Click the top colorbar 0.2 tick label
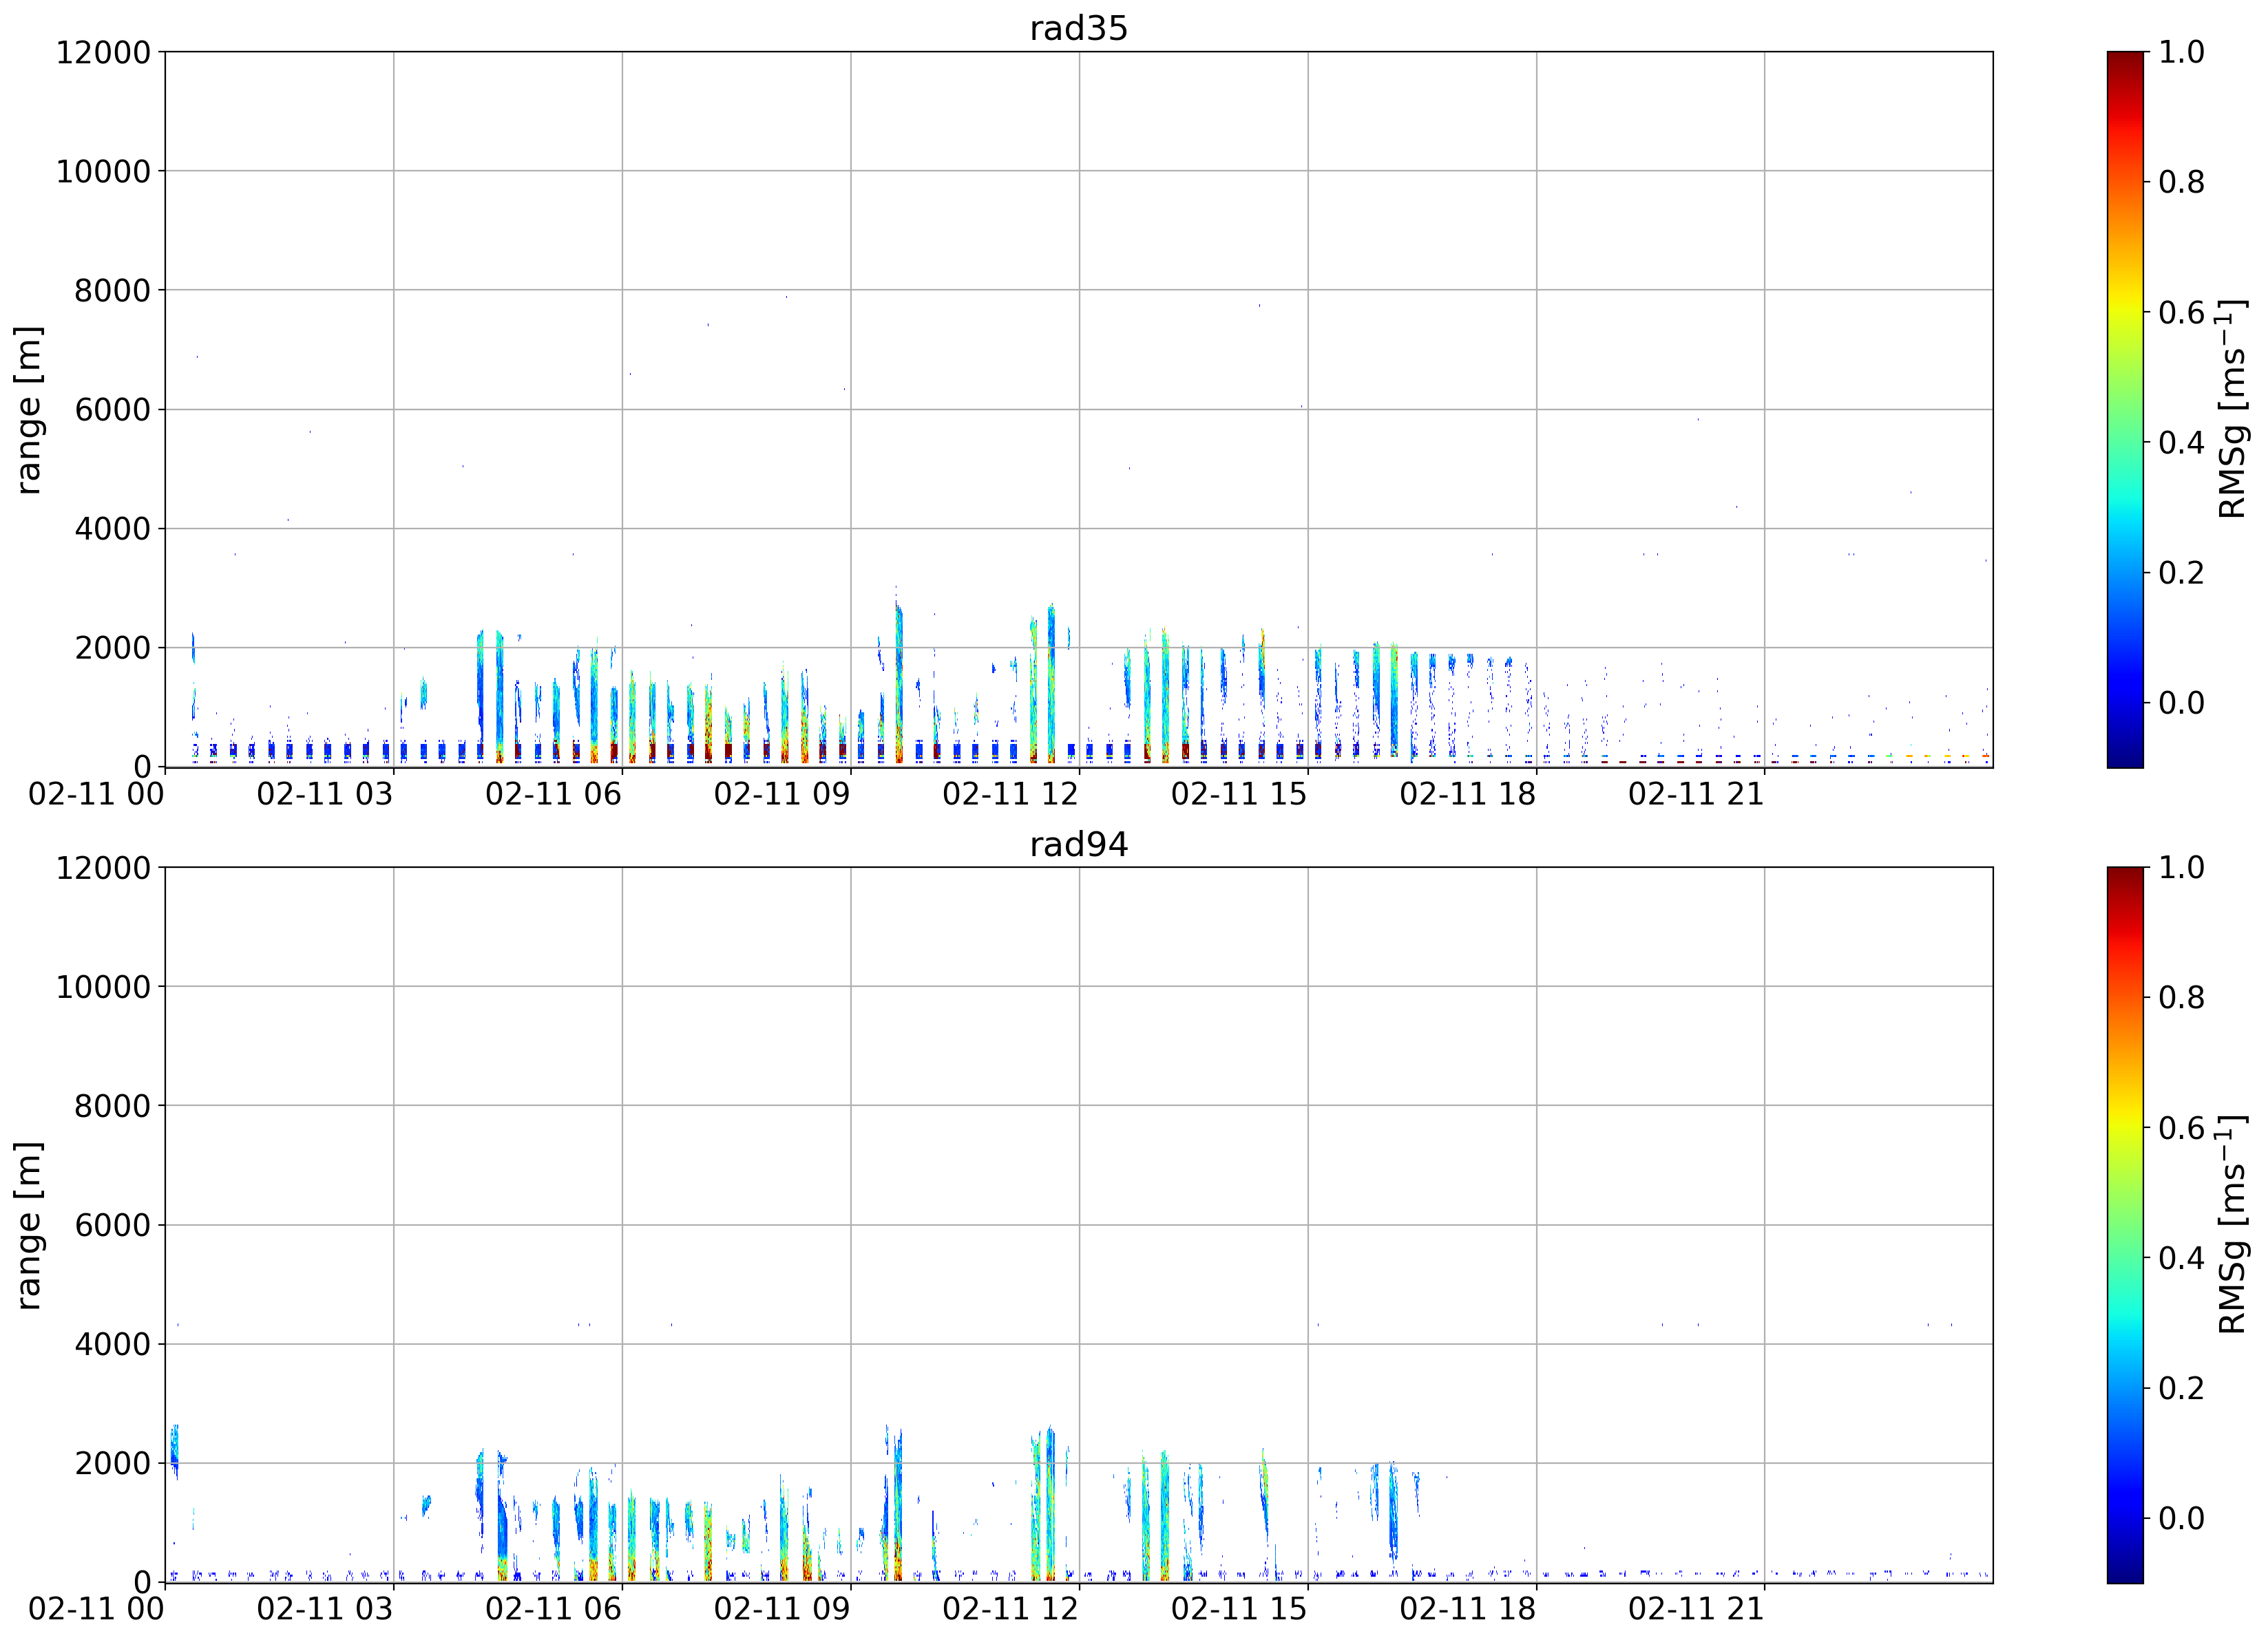Screen dimensions: 2268x1640 [x=2181, y=573]
